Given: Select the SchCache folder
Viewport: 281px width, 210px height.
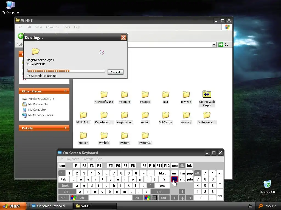Looking at the screenshot, I should coord(165,118).
